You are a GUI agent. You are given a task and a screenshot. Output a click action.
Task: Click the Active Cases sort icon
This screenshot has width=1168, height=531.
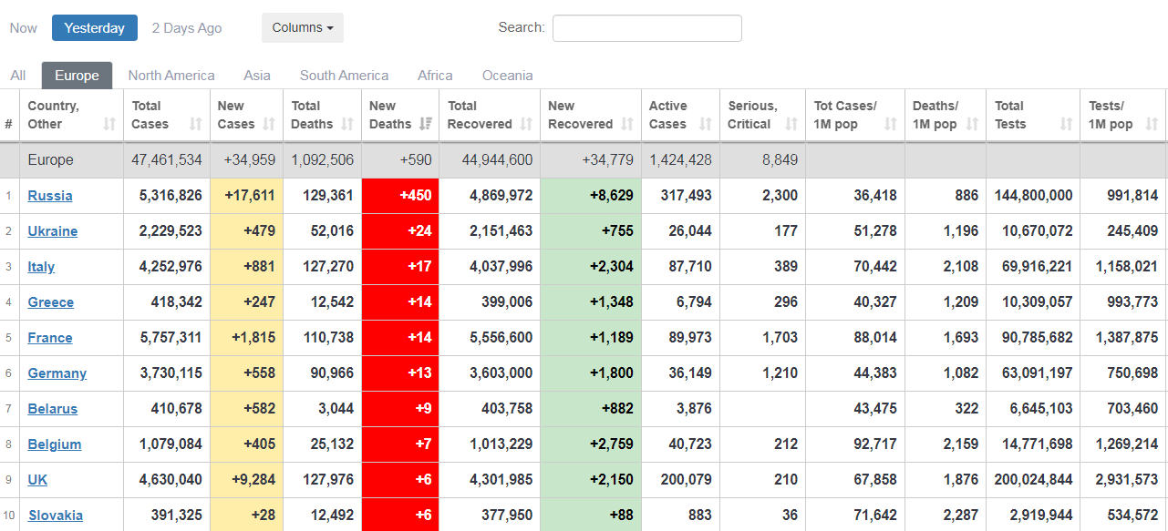click(705, 125)
